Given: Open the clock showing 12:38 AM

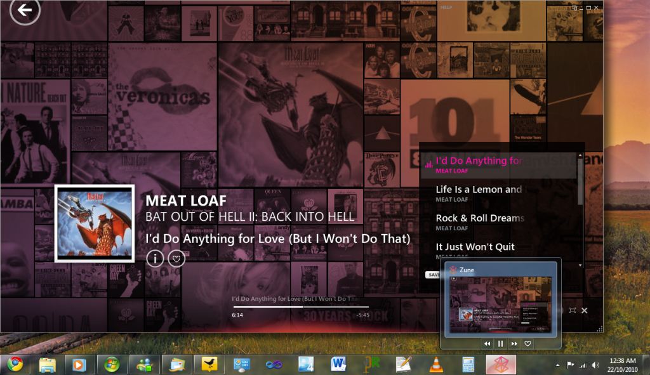Looking at the screenshot, I should (x=622, y=365).
